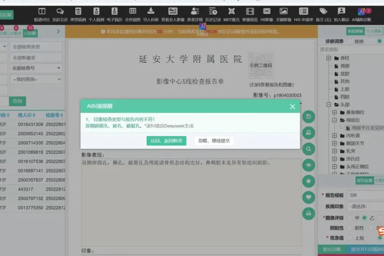Click 忽略，继续提交 button
This screenshot has height=256, width=384.
[214, 140]
